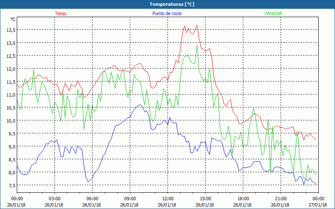Click the °C unit label on axis
Image resolution: width=335 pixels, height=209 pixels.
(13, 19)
